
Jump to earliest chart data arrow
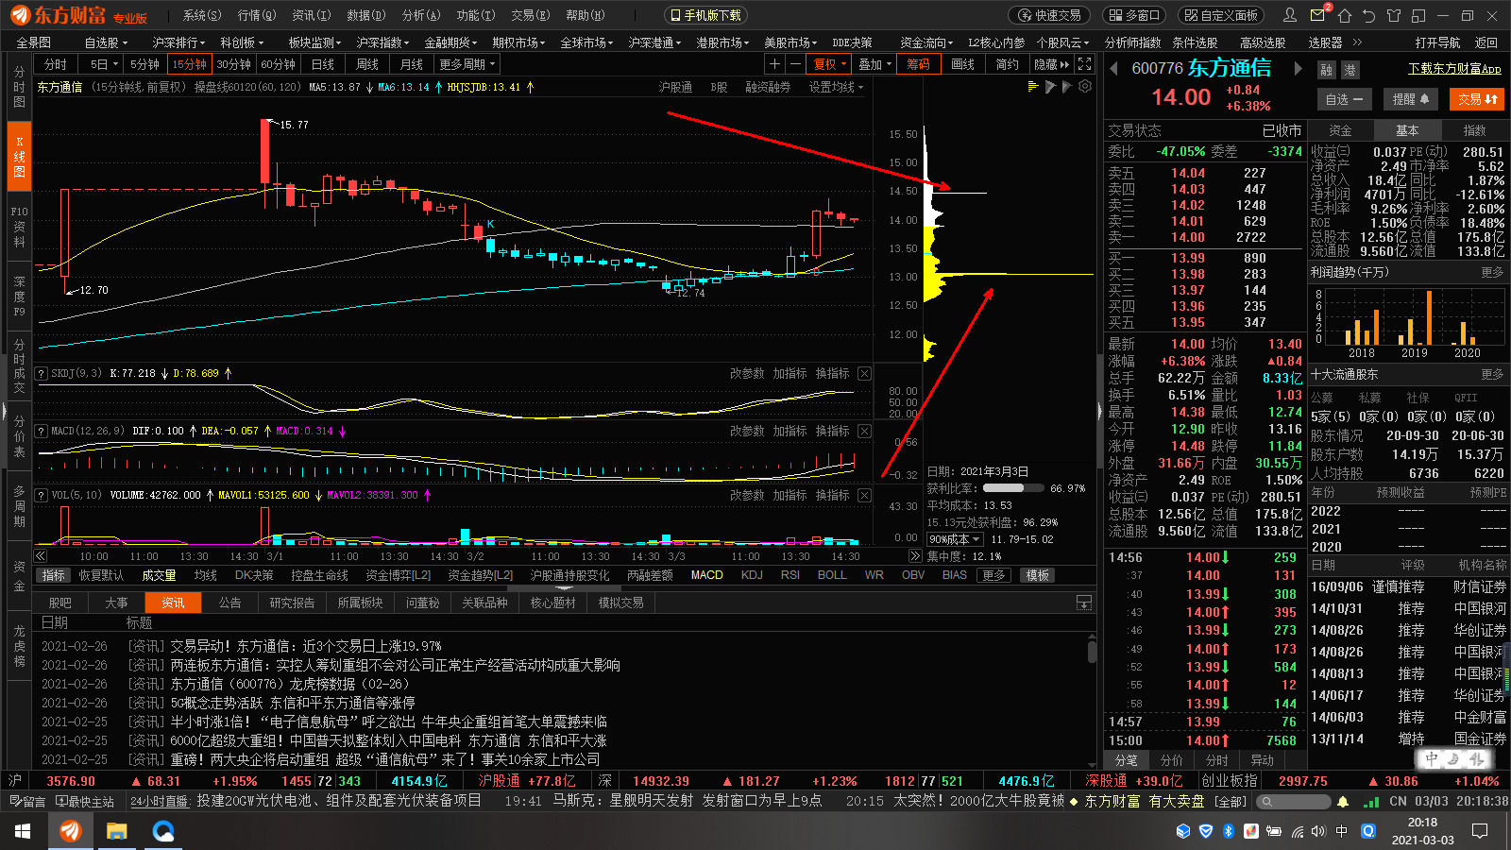[x=41, y=556]
